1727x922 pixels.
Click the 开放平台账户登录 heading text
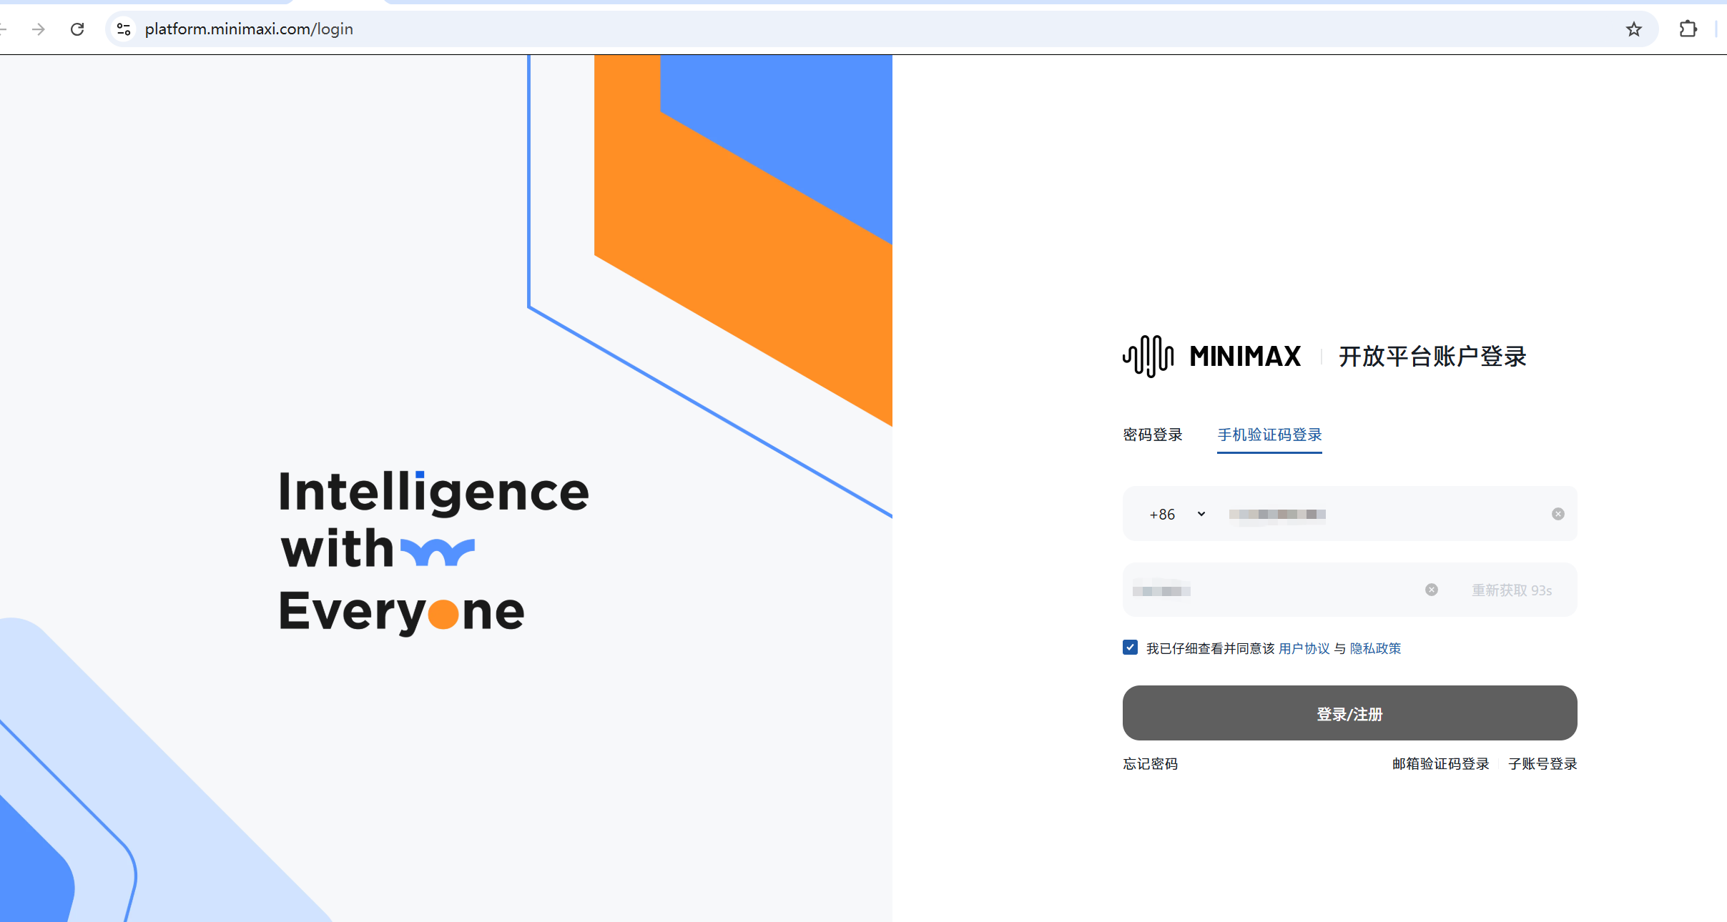1432,356
